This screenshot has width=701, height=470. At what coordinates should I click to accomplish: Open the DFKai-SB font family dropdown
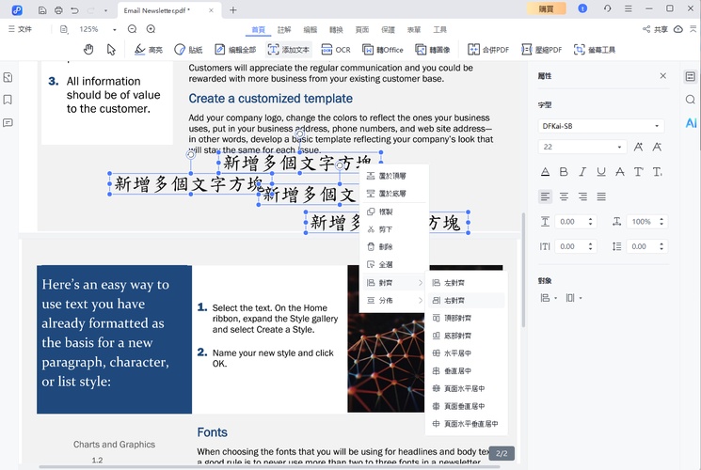[x=600, y=125]
